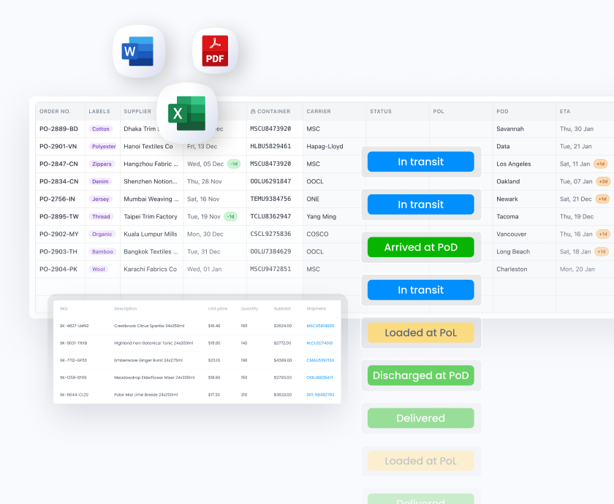The width and height of the screenshot is (614, 504).
Task: Select the Zippers label tag
Action: (102, 164)
